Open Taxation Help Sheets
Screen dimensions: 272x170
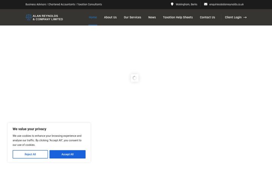click(x=178, y=17)
